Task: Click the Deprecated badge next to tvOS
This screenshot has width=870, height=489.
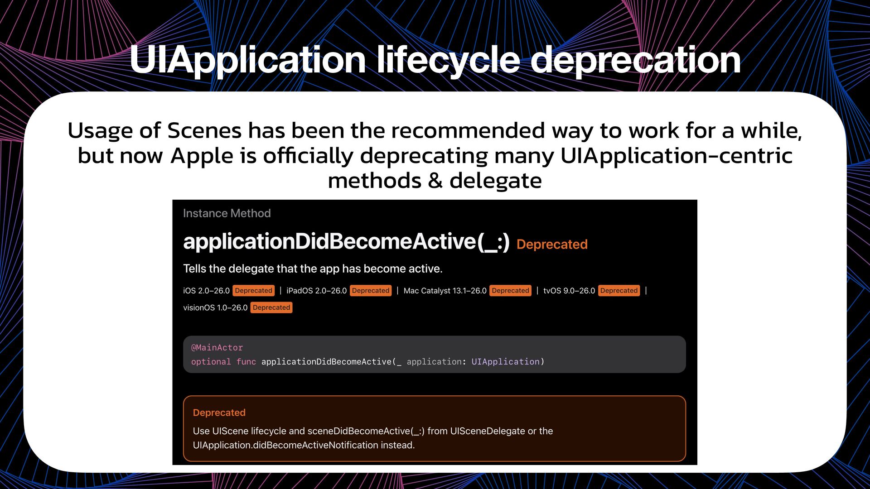Action: [619, 291]
